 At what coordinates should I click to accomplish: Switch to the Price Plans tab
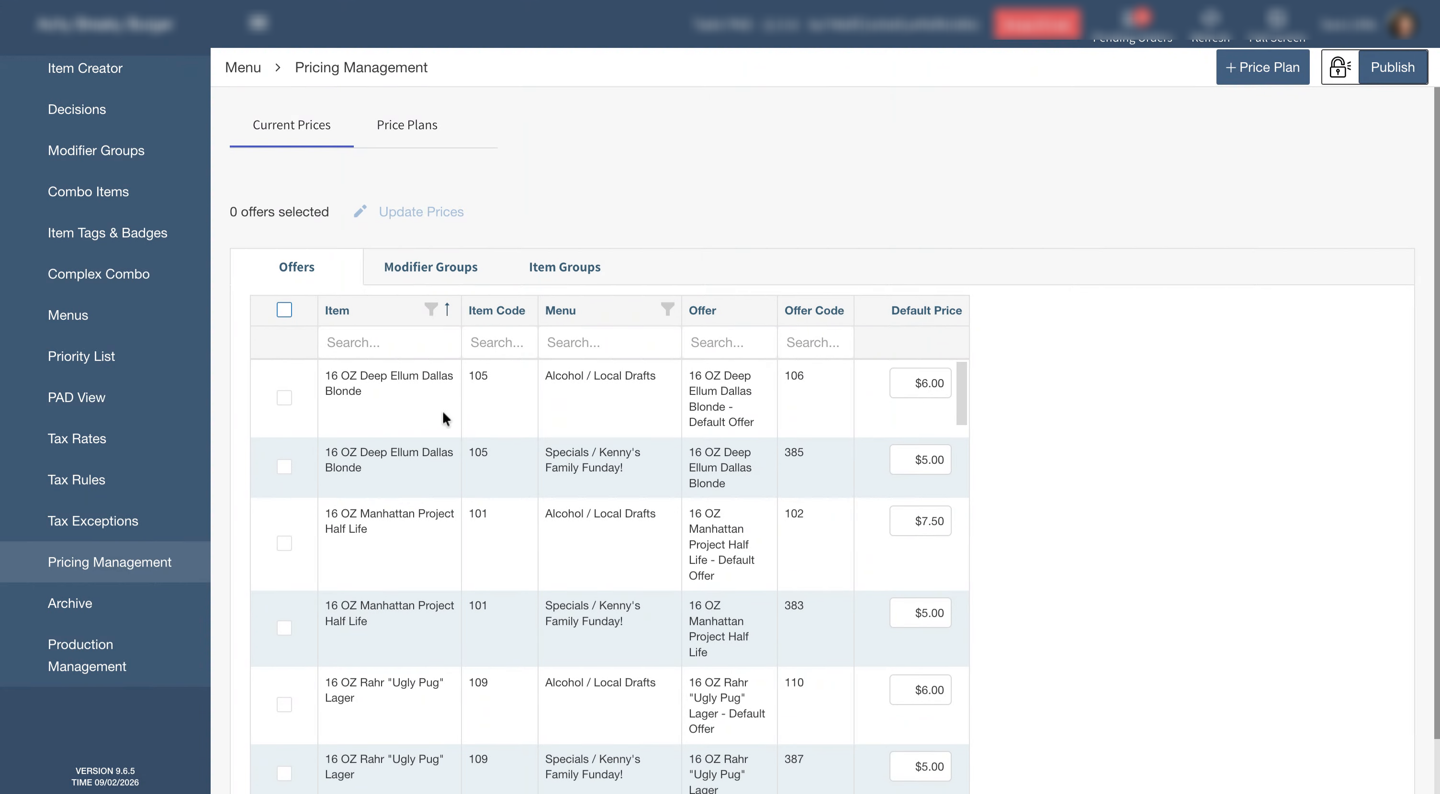(x=407, y=125)
